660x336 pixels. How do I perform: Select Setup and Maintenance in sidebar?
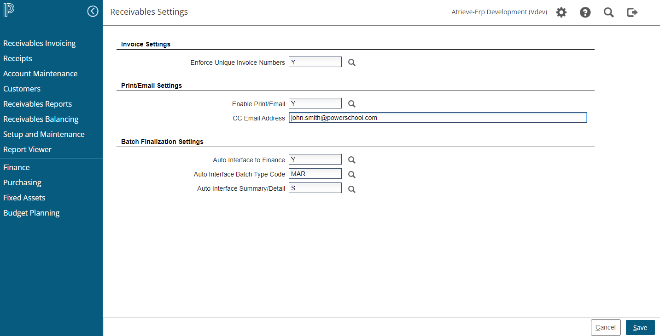coord(44,134)
